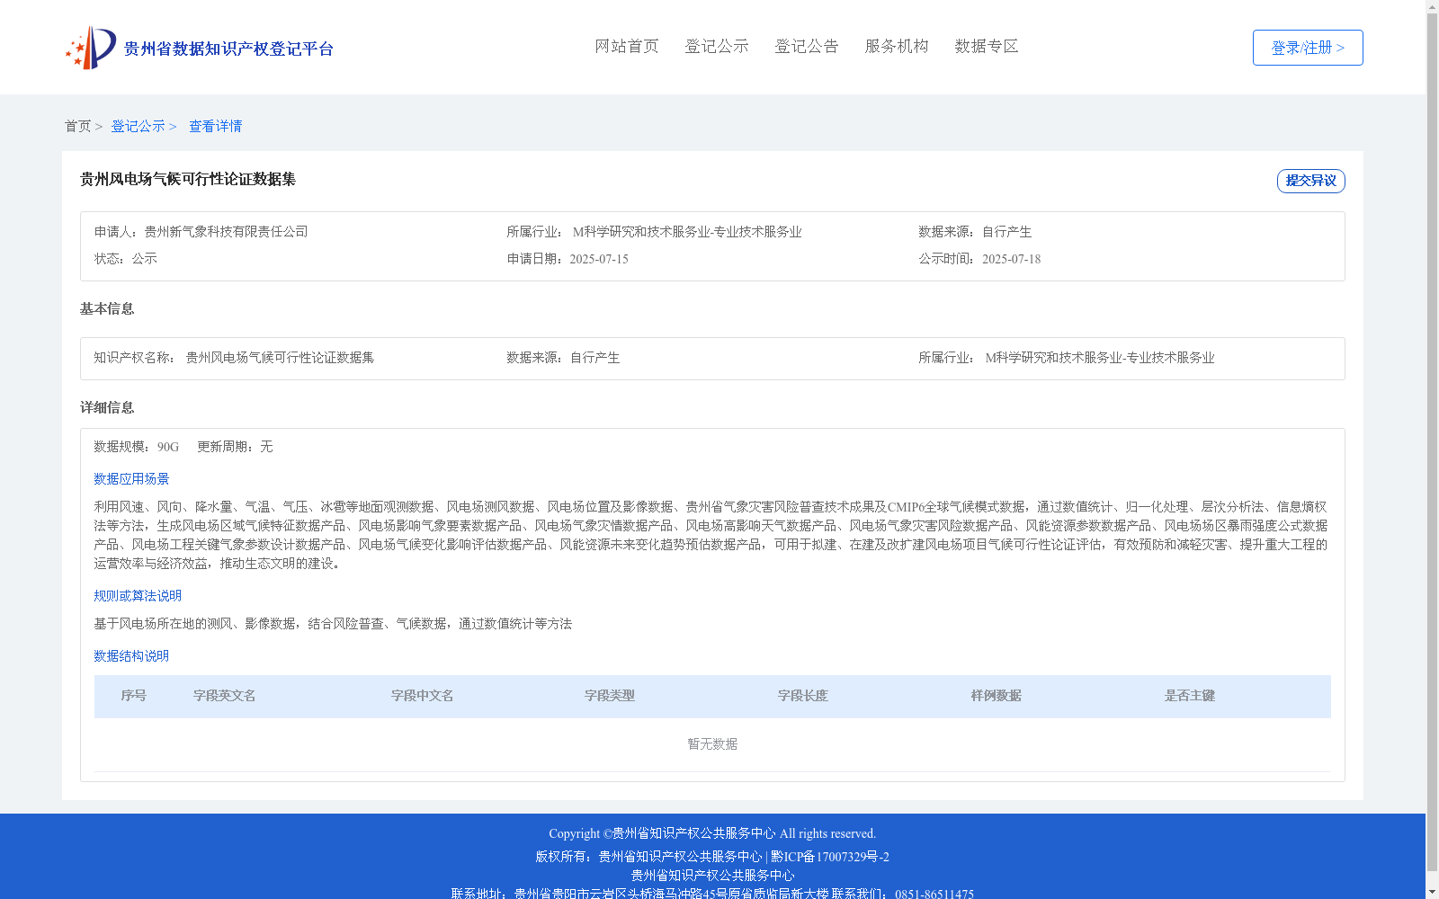Click the 数据规模 90G value

(168, 447)
